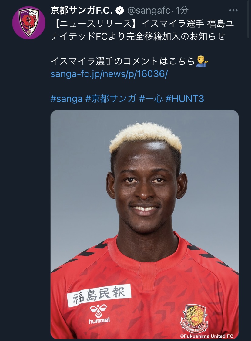This screenshot has height=341, width=251.
Task: Click the person-tipping-hand emoji in the tweet
Action: click(202, 61)
